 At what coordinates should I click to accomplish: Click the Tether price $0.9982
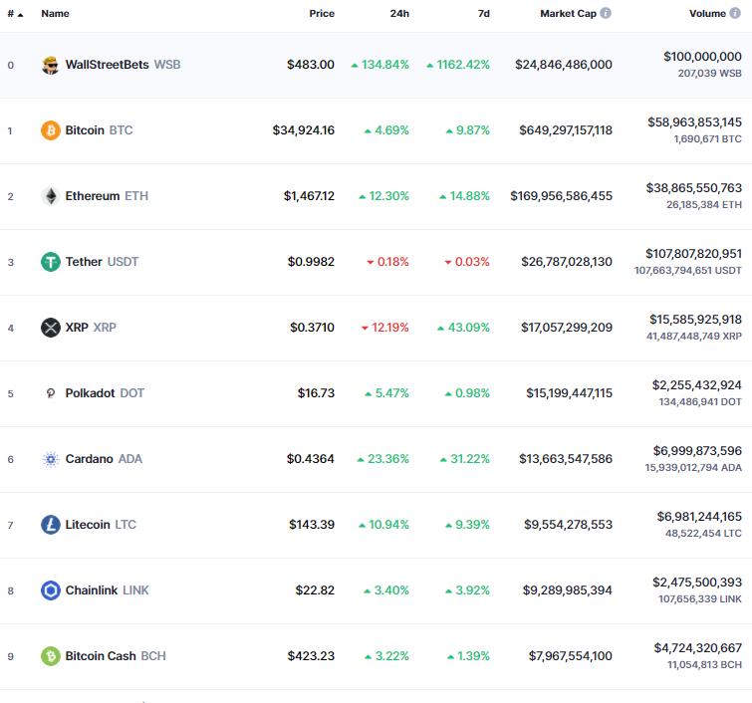pos(311,261)
